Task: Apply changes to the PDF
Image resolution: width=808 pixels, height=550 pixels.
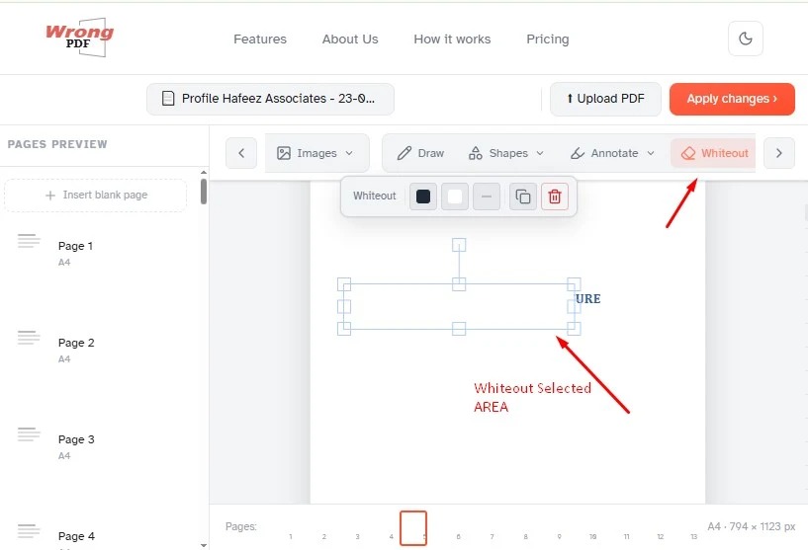Action: pyautogui.click(x=732, y=99)
